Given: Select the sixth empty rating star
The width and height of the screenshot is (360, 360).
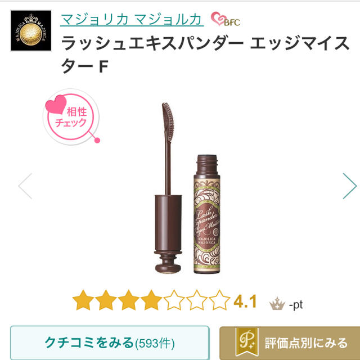Looking at the screenshot, I should [197, 300].
